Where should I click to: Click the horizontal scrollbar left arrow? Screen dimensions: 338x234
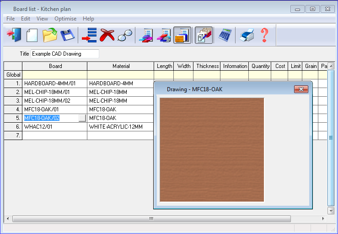(x=8, y=218)
